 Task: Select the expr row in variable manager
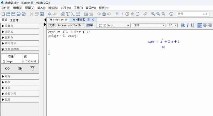(20, 61)
